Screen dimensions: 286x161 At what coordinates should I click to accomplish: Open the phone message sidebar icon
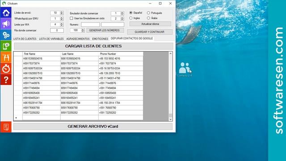(x=6, y=46)
